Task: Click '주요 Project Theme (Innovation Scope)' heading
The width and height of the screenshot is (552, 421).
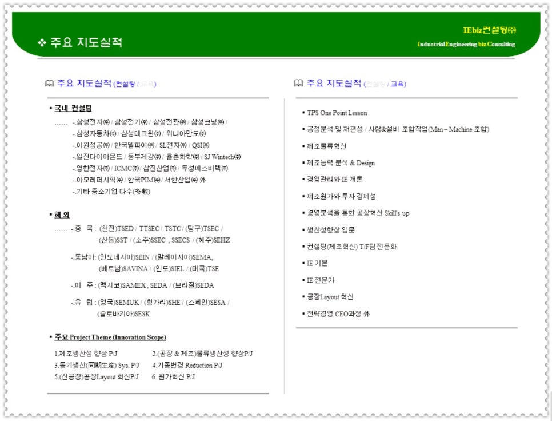Action: tap(110, 337)
